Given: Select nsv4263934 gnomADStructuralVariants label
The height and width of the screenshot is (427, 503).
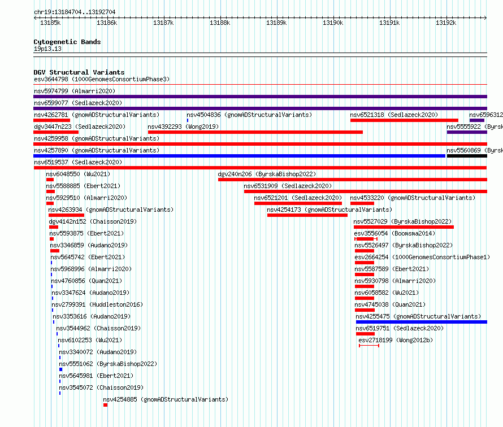Looking at the screenshot, I should (x=111, y=210).
